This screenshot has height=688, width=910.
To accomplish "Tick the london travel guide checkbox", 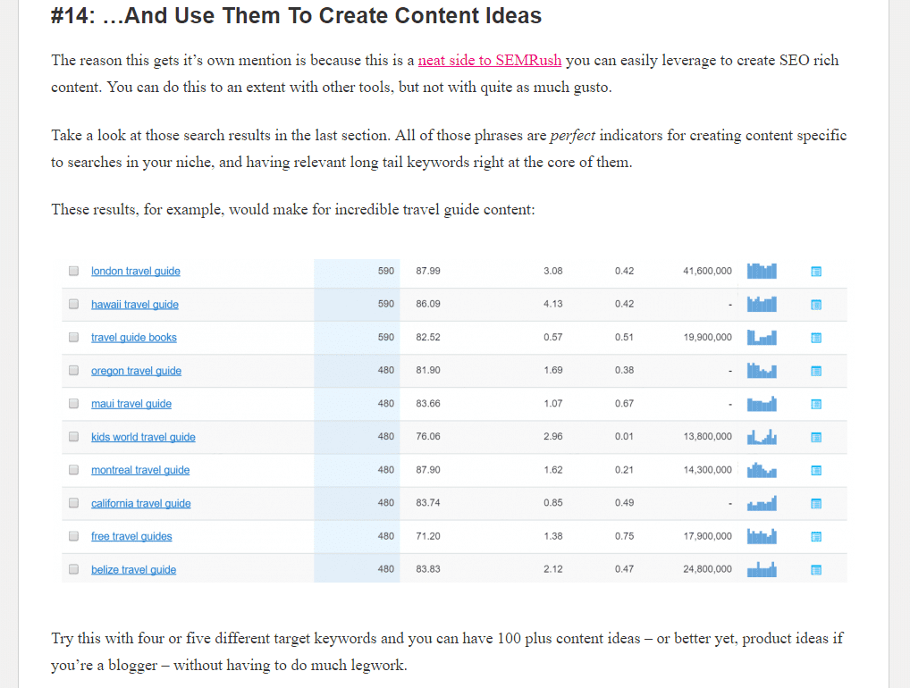I will (73, 271).
